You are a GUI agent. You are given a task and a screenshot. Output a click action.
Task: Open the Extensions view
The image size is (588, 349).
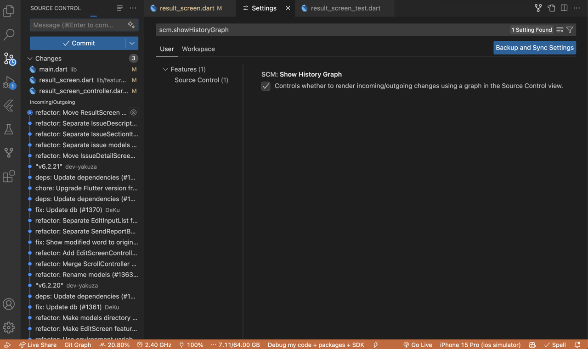point(9,176)
